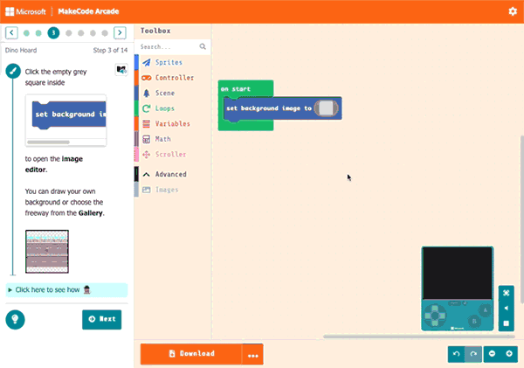524x368 pixels.
Task: Open the Sprites toolbox category
Action: click(x=172, y=62)
